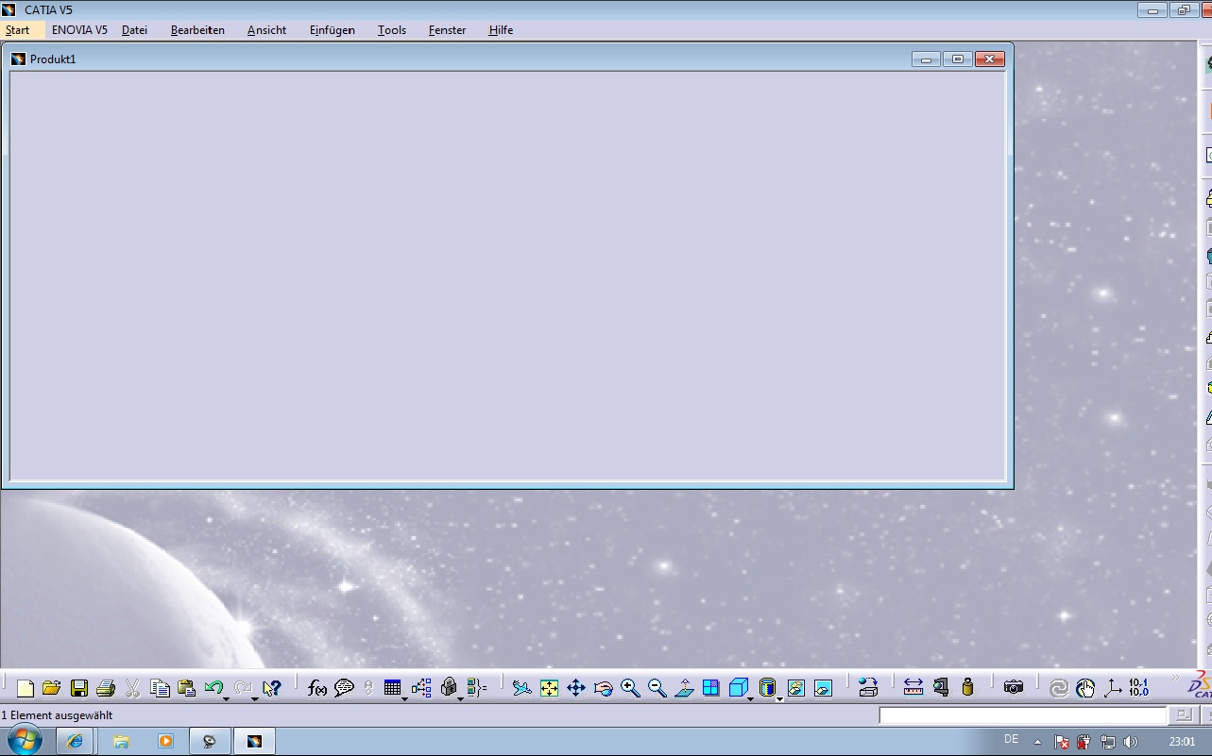Expand the Redo history dropdown arrow
Image resolution: width=1212 pixels, height=756 pixels.
(x=255, y=698)
